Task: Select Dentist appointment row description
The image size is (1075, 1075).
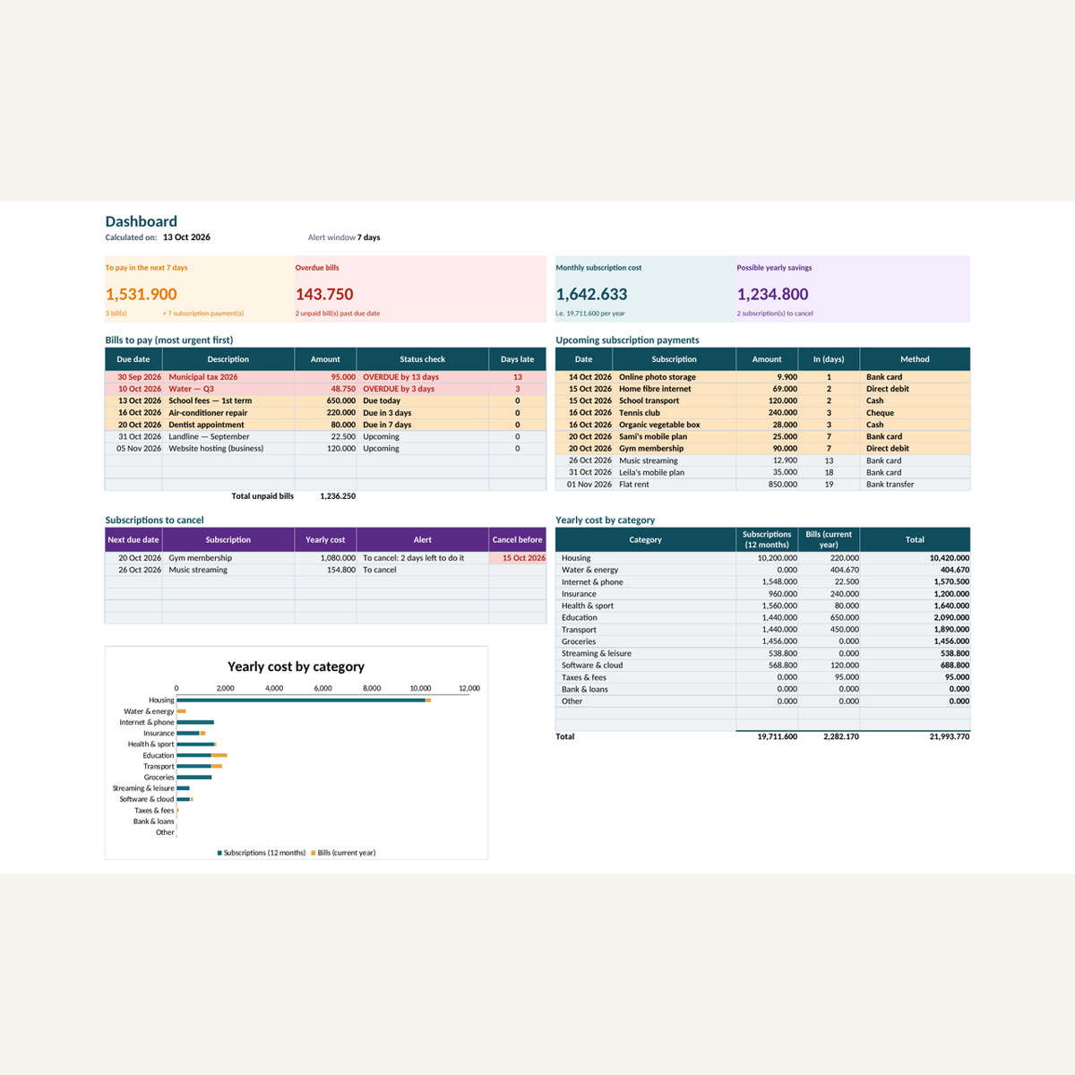Action: [228, 425]
